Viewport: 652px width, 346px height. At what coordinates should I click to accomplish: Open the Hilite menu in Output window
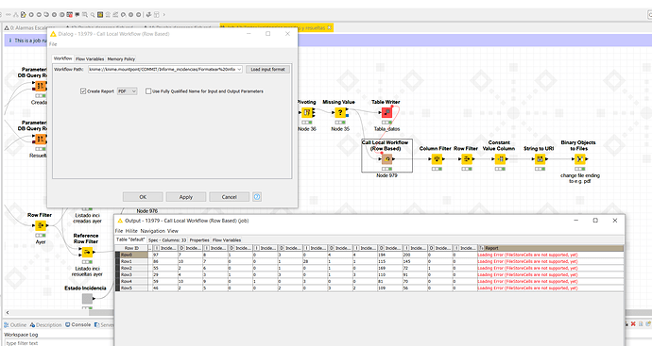coord(131,231)
